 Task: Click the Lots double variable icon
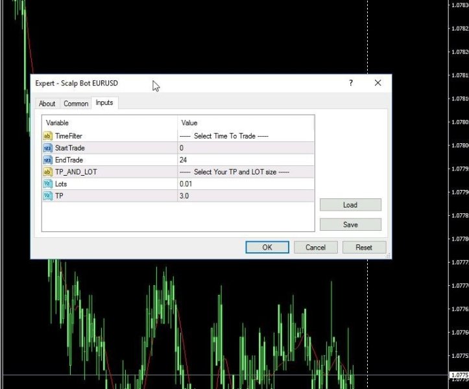(x=47, y=184)
